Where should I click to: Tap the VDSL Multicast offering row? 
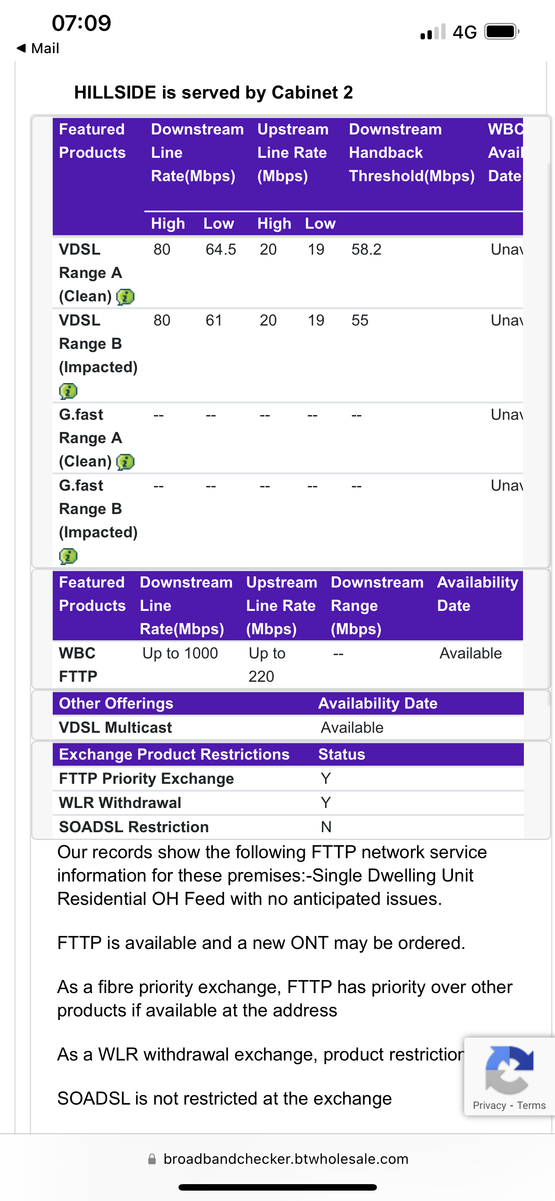pos(115,727)
